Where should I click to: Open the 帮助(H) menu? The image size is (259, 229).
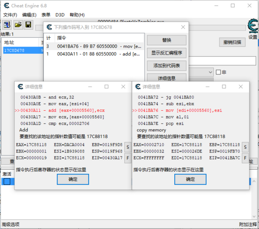(77, 15)
